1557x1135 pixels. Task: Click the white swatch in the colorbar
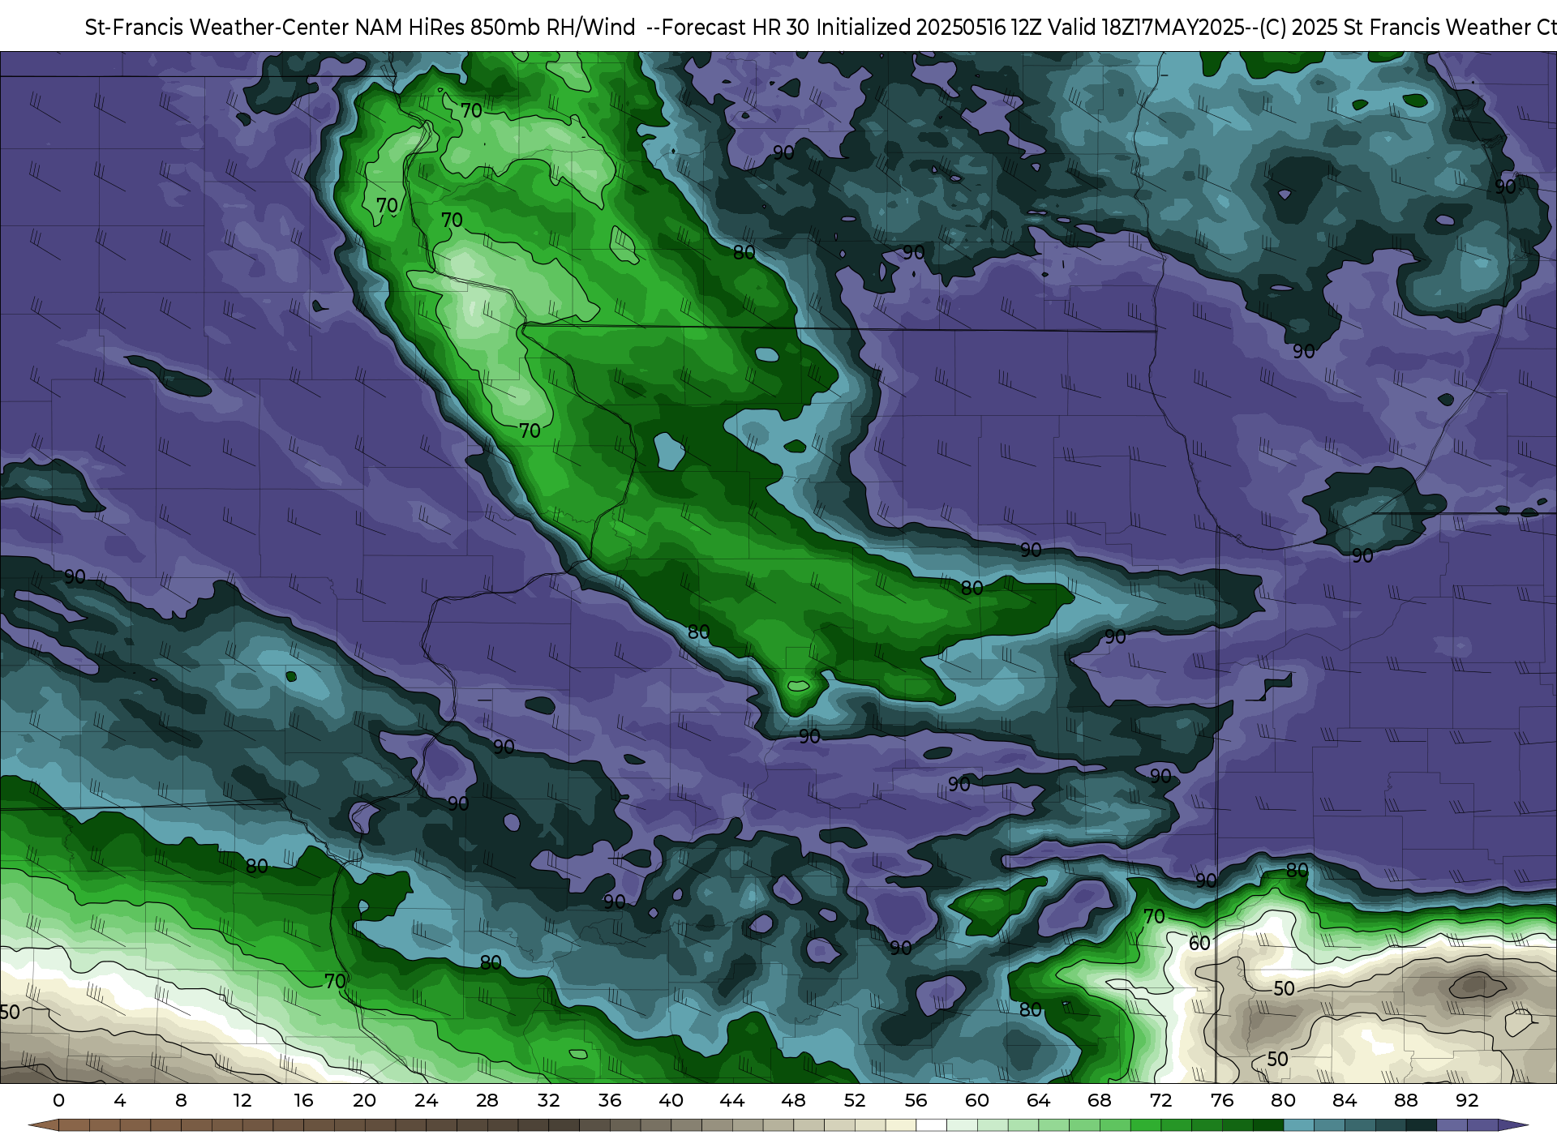pyautogui.click(x=931, y=1125)
